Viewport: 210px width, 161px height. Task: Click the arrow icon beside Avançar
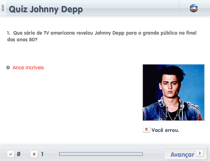(x=200, y=153)
